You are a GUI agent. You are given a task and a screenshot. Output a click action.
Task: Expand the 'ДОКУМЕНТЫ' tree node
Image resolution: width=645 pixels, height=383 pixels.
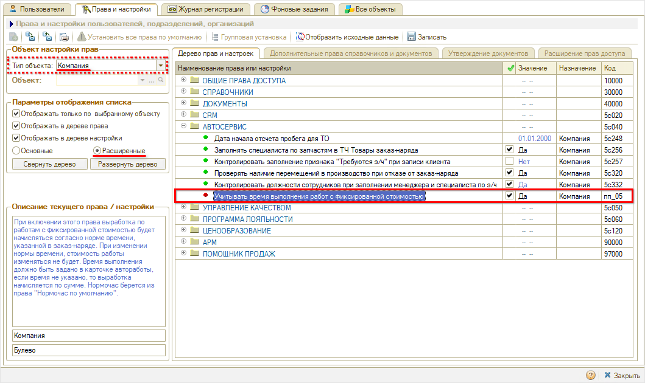(184, 103)
